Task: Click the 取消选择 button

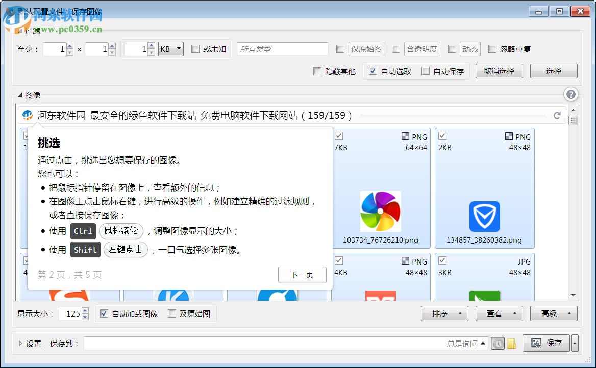Action: [x=499, y=71]
